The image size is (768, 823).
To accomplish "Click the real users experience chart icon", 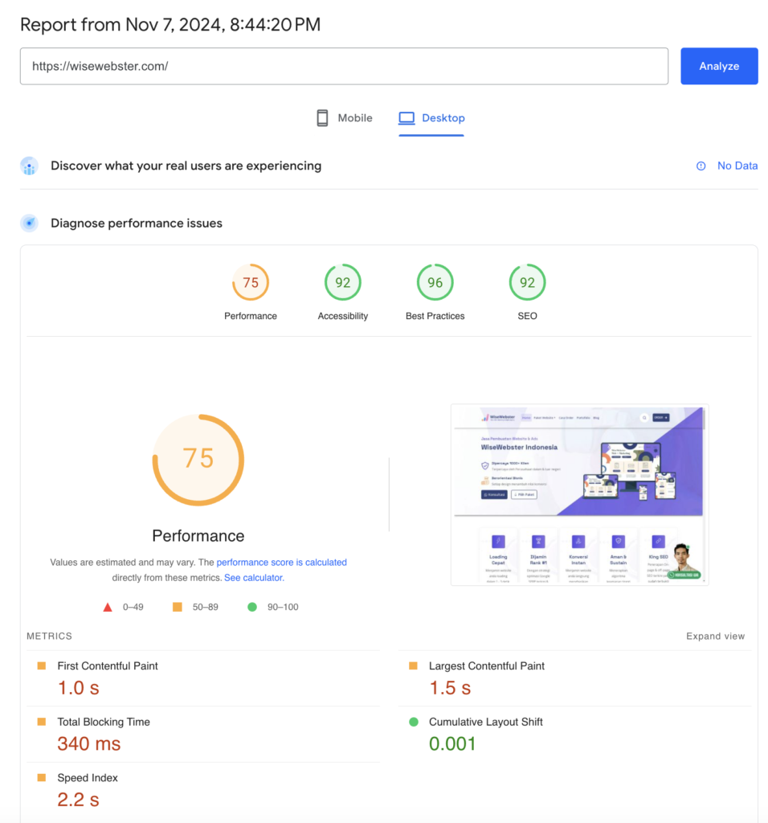I will 30,166.
